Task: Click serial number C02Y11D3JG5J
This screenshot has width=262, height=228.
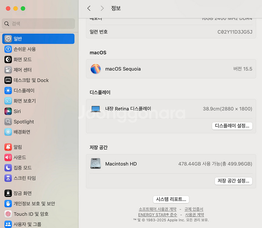Action: (235, 32)
